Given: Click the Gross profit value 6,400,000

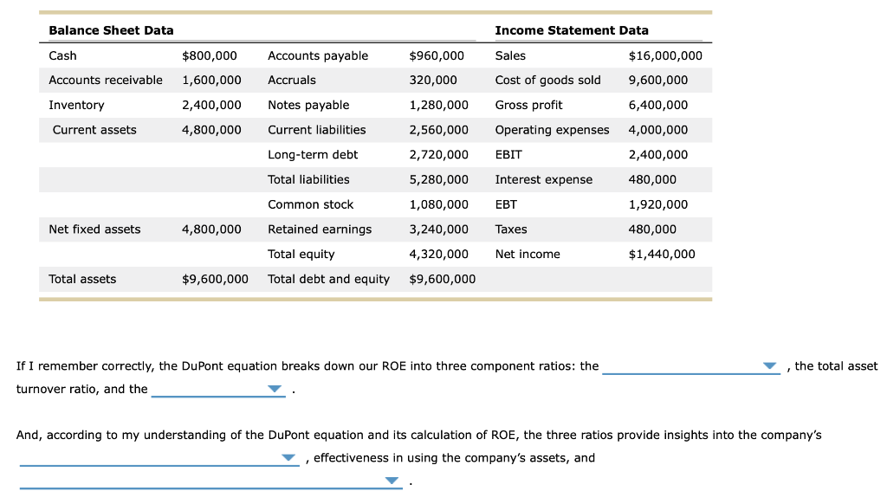Looking at the screenshot, I should pos(658,105).
